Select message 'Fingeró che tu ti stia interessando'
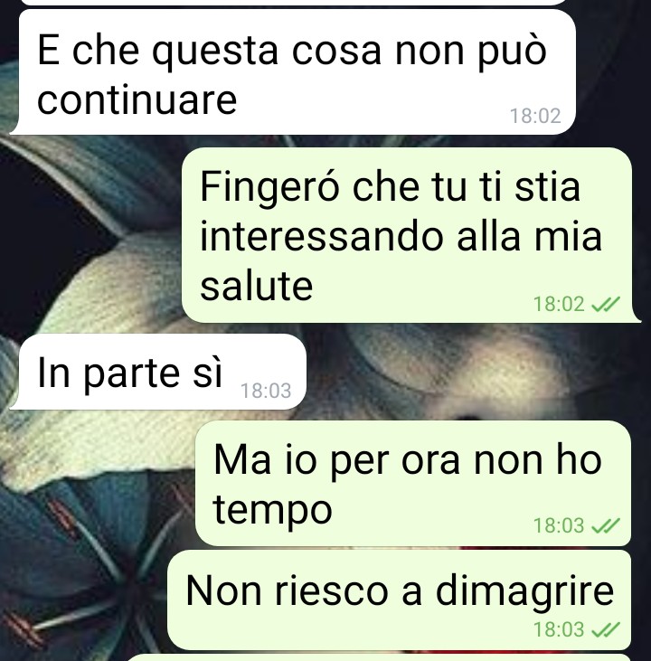 tap(411, 235)
